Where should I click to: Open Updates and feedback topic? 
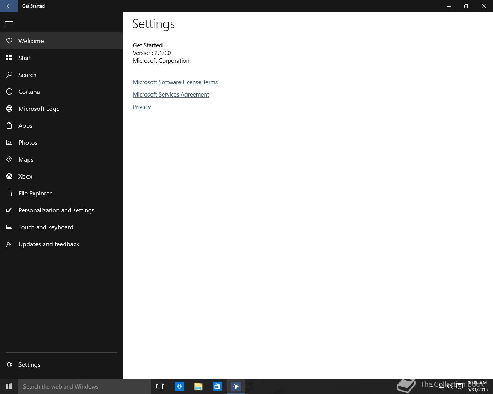[x=62, y=244]
